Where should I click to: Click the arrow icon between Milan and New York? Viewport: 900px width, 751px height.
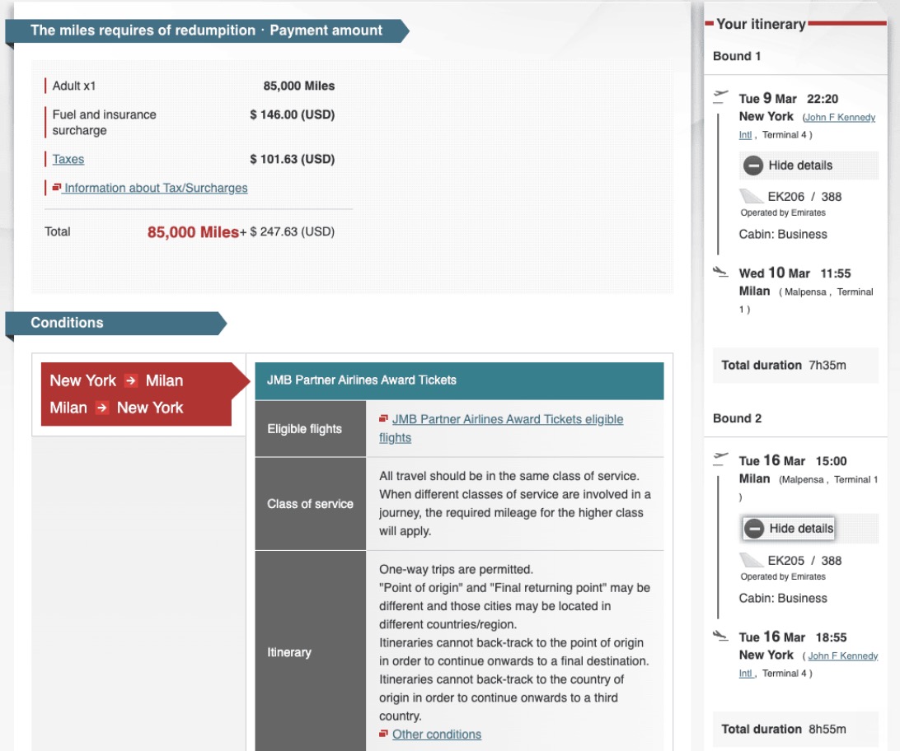coord(102,408)
